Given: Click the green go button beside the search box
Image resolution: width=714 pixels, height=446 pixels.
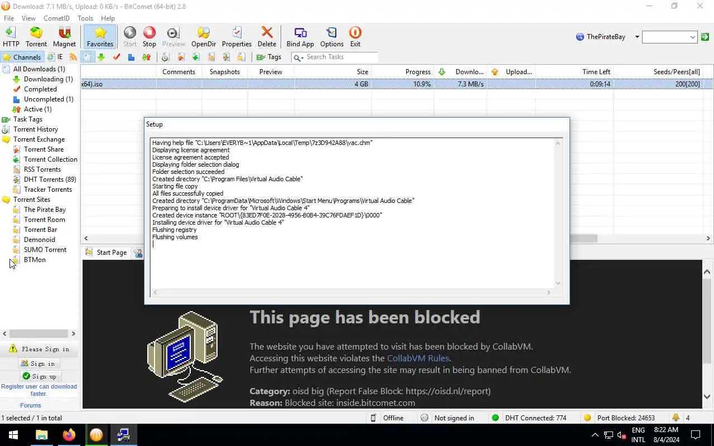Looking at the screenshot, I should point(705,37).
